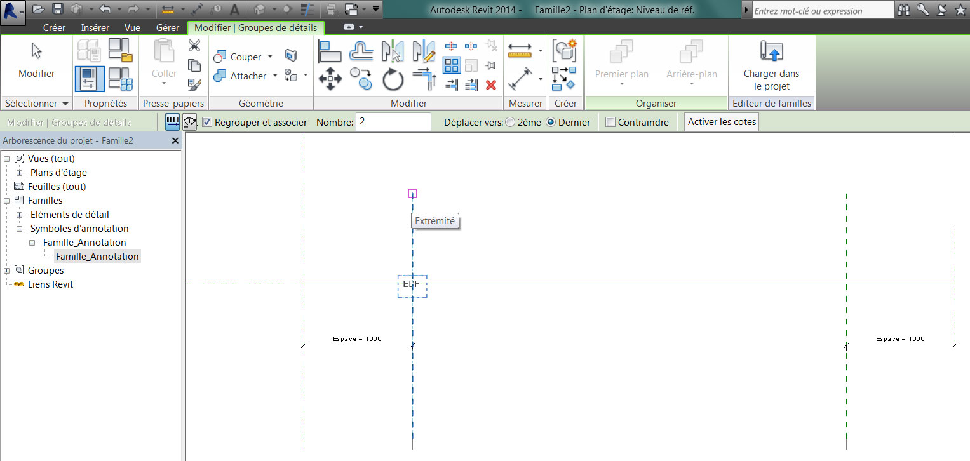Open the Couper dropdown in Géométrie panel
Image resolution: width=970 pixels, height=461 pixels.
tap(269, 57)
